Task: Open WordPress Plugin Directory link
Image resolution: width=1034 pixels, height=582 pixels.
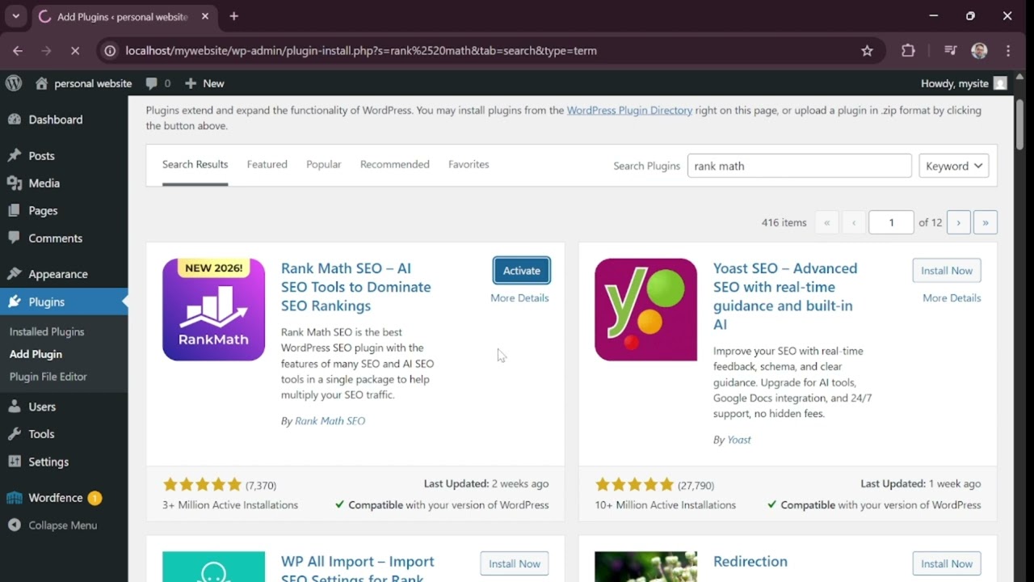Action: click(x=629, y=111)
